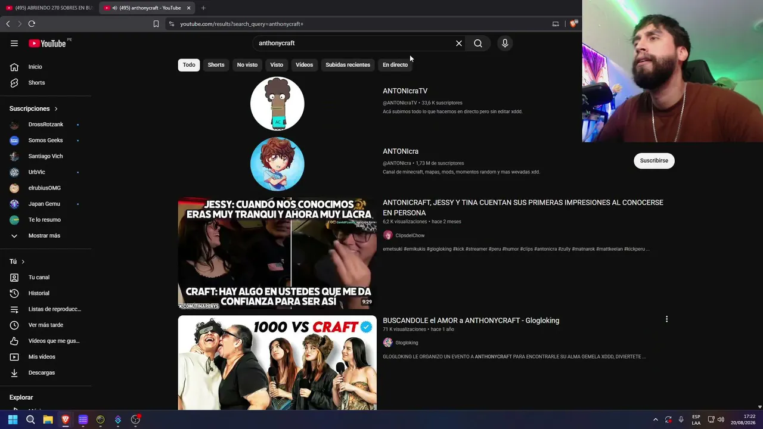The image size is (763, 429).
Task: Open ANTONIcraTV channel avatar
Action: pos(277,104)
